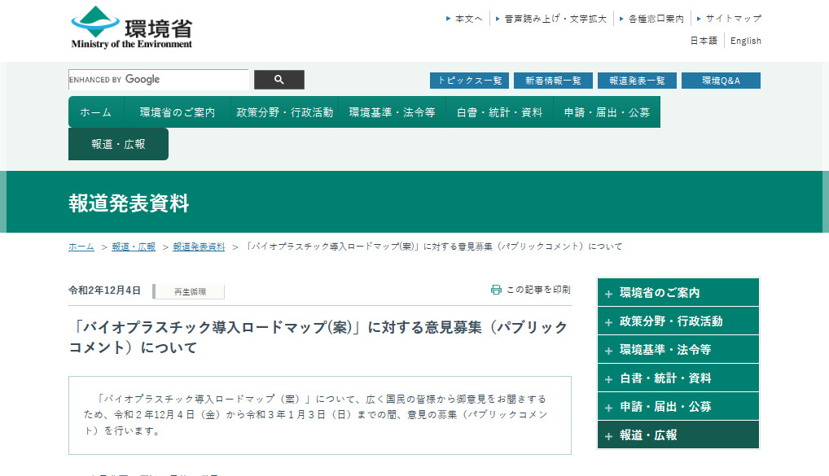Open 報道・広報 tab in main navigation
This screenshot has height=476, width=829.
tap(118, 144)
